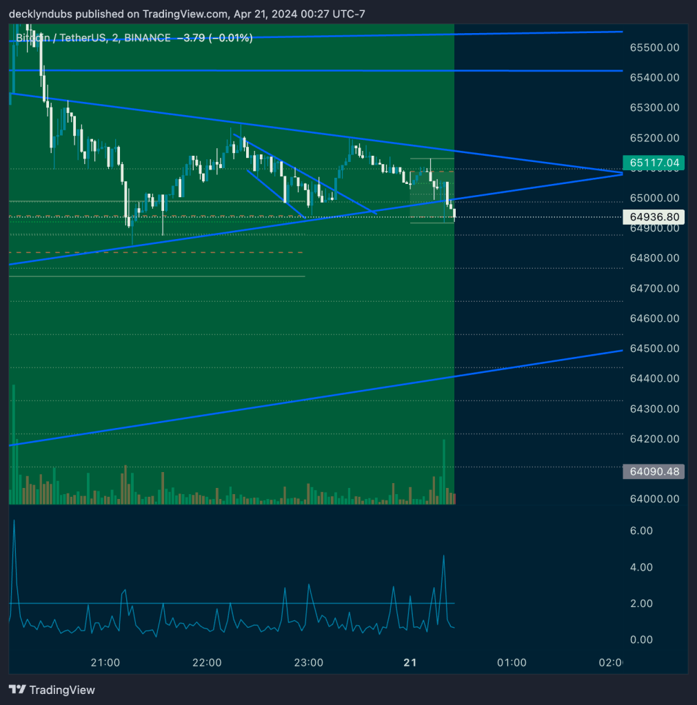The height and width of the screenshot is (705, 697).
Task: Click the 01:00 time axis label
Action: pyautogui.click(x=512, y=662)
